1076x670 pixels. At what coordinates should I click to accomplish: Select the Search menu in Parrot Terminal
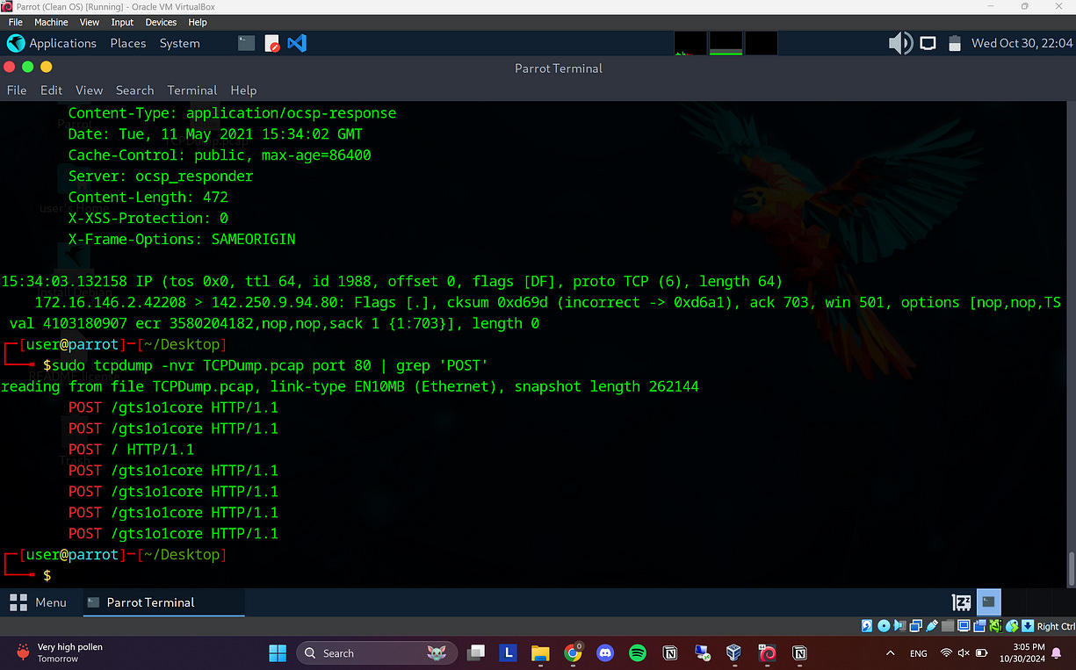[134, 90]
